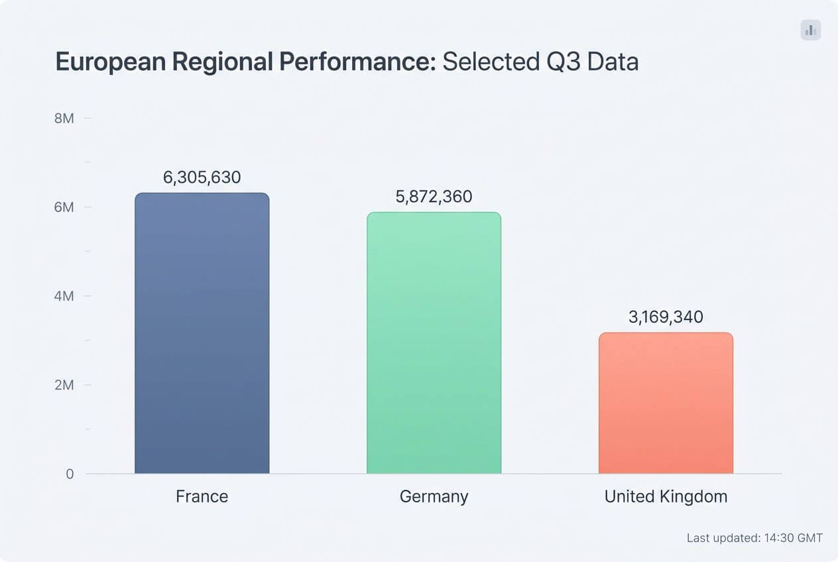Click the Last updated timestamp text
The width and height of the screenshot is (838, 562).
754,538
